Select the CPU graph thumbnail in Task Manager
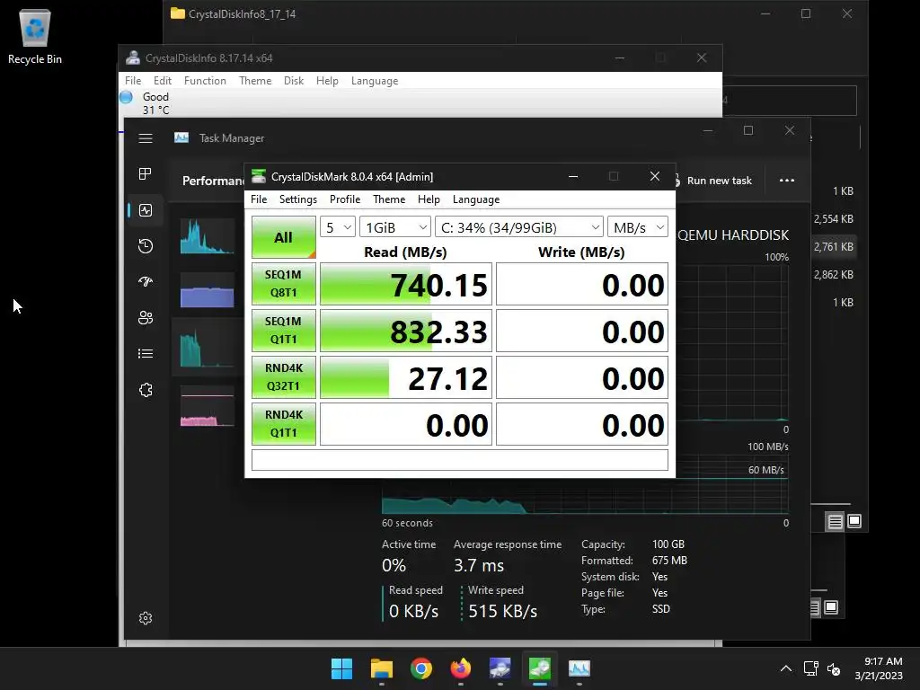Image resolution: width=920 pixels, height=690 pixels. click(x=208, y=236)
